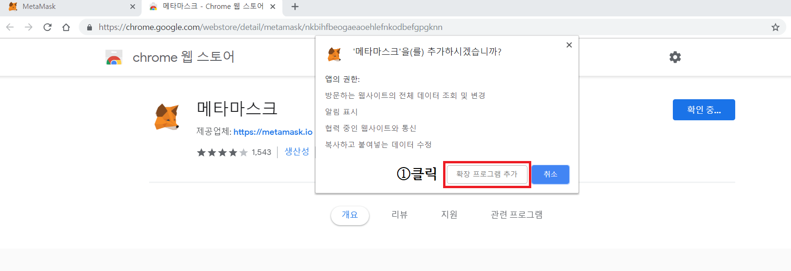Click the 앱의 권한: label
Screen dimensions: 791x271
[x=342, y=79]
